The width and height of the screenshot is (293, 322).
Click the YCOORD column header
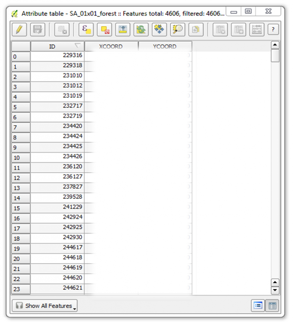(x=165, y=47)
